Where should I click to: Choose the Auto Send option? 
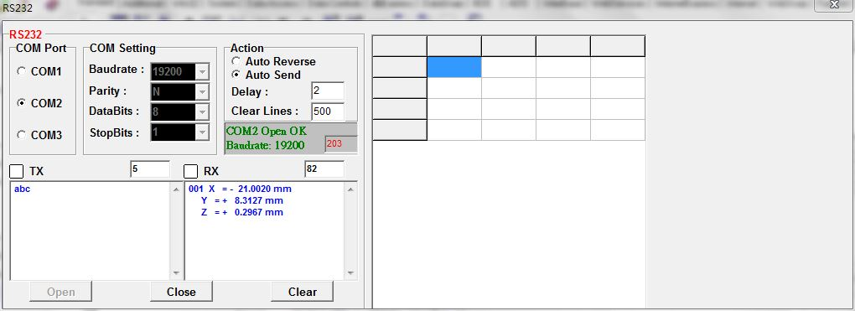(236, 75)
